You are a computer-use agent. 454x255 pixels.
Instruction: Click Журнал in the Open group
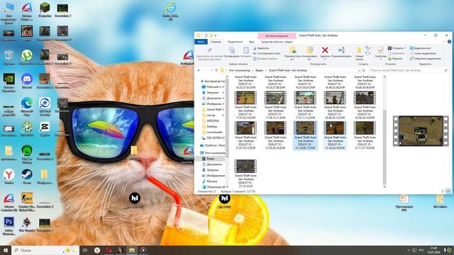[395, 59]
